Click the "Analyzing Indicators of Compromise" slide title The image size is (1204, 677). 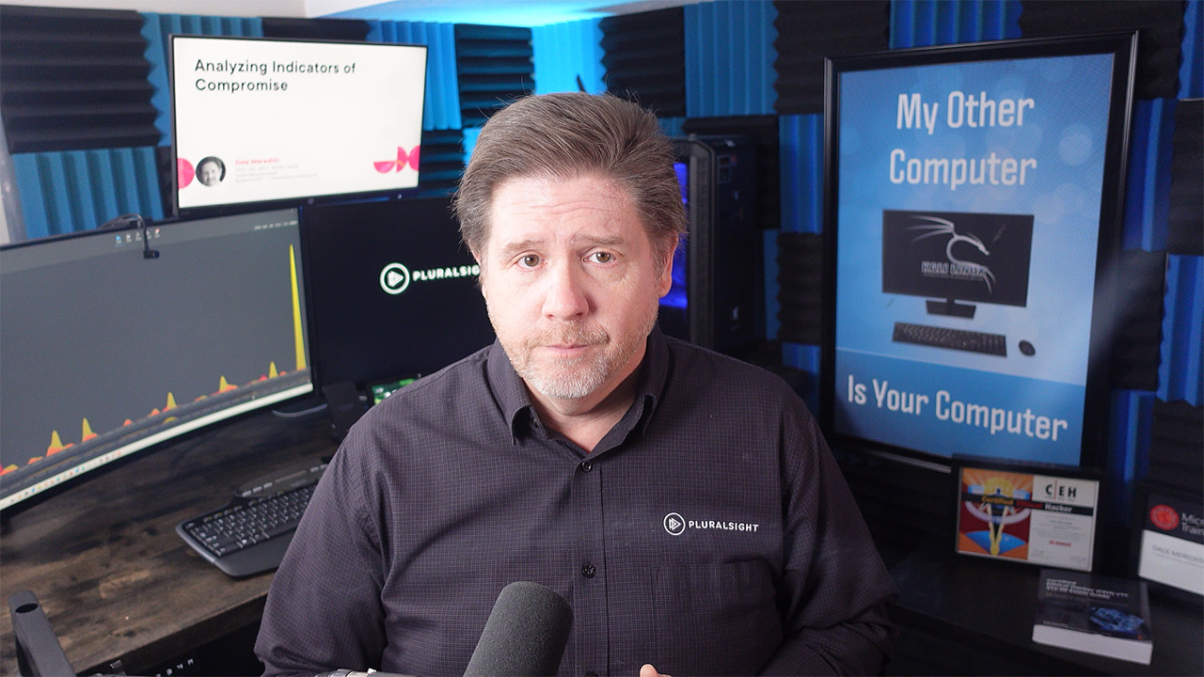coord(261,75)
